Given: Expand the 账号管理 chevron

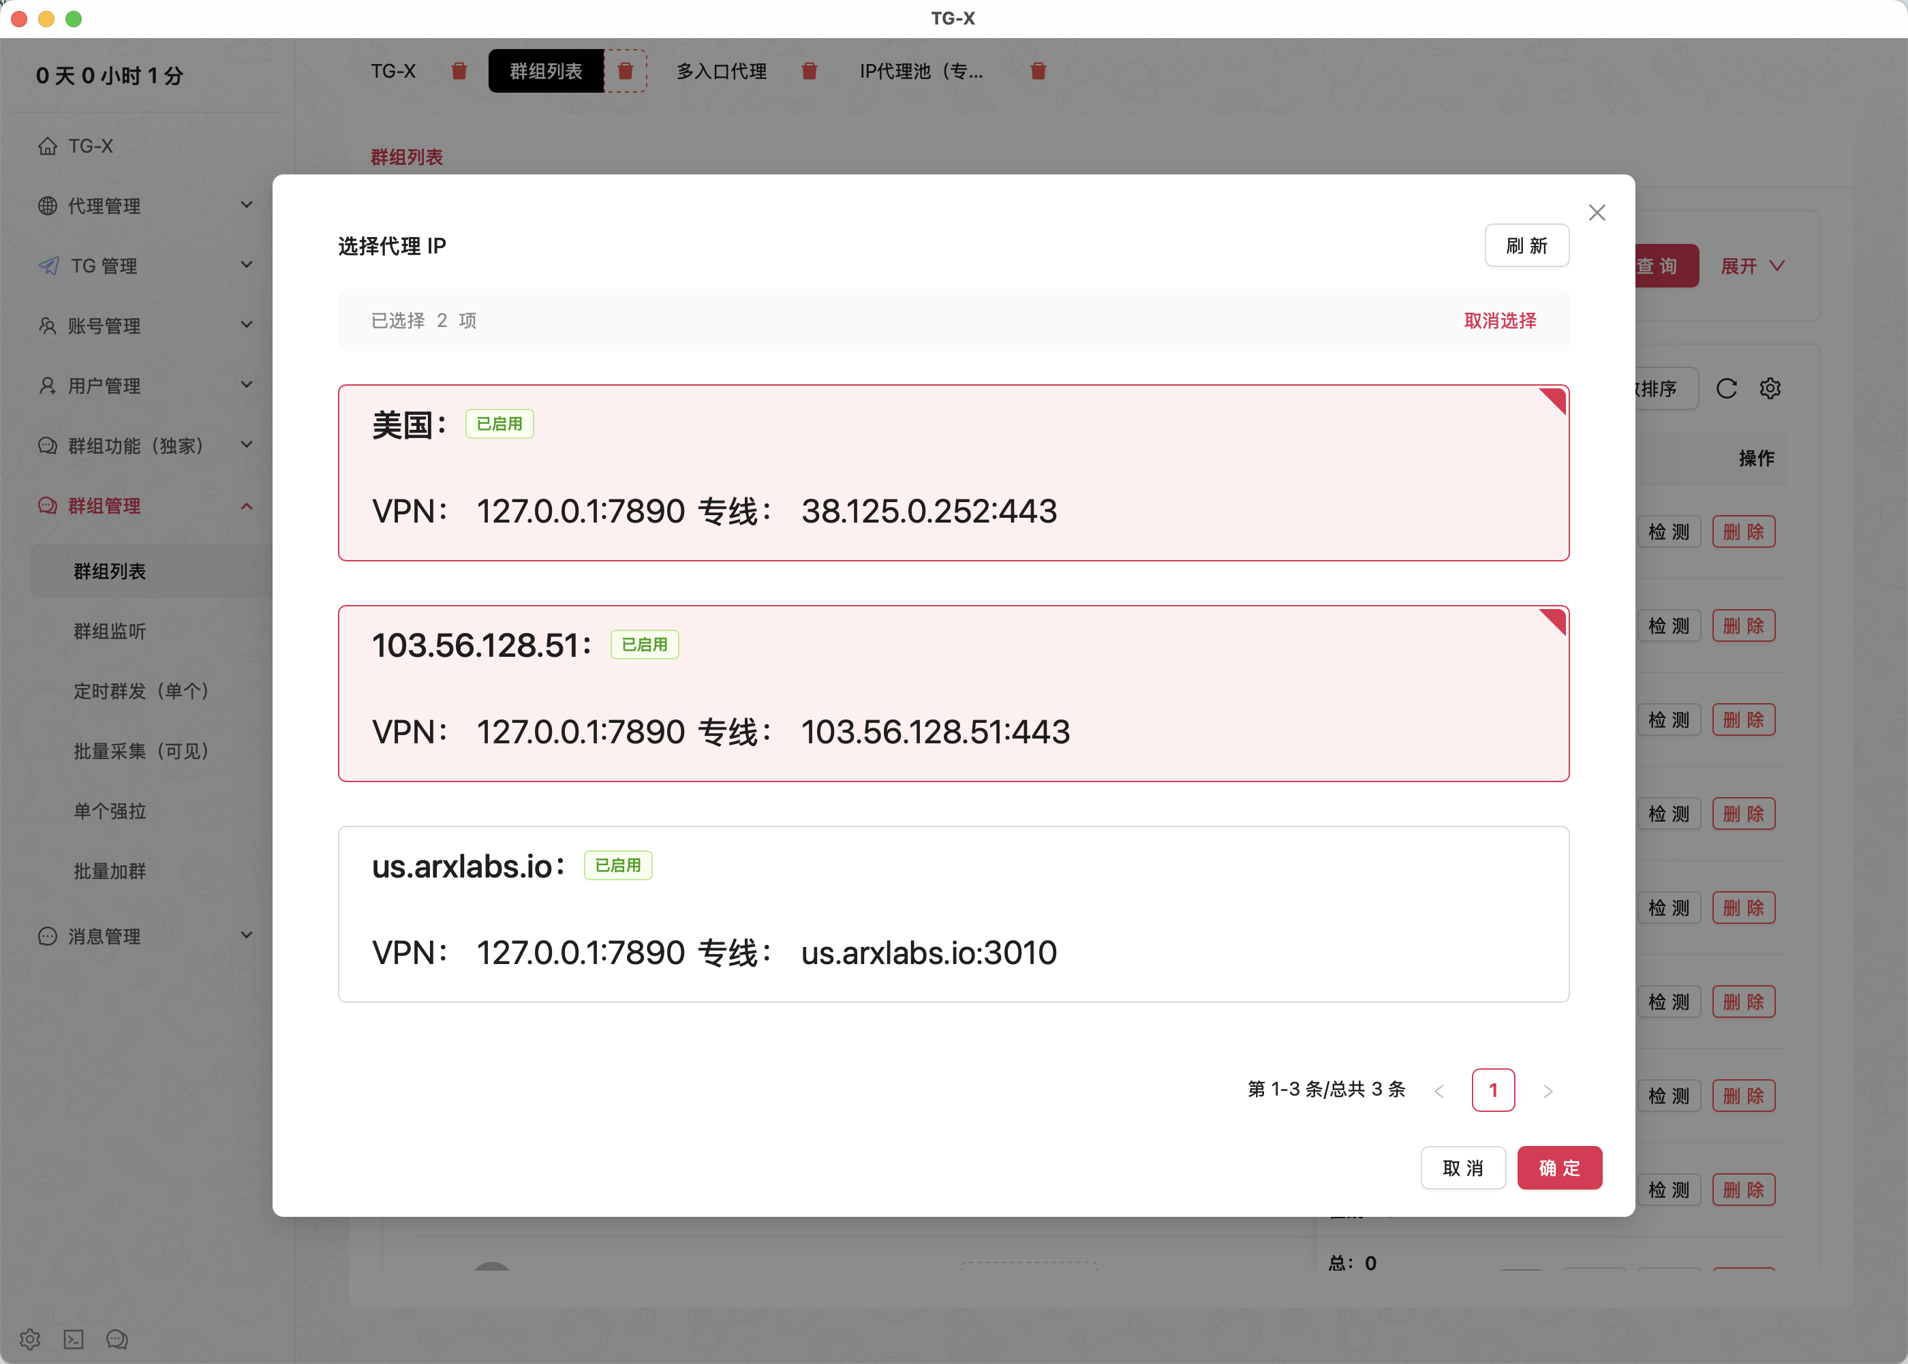Looking at the screenshot, I should click(246, 325).
